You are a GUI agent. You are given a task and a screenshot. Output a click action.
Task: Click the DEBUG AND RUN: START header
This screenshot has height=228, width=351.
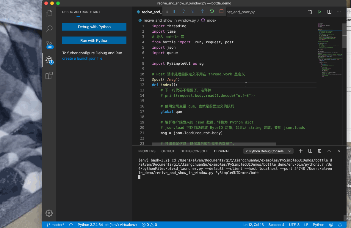pos(81,12)
